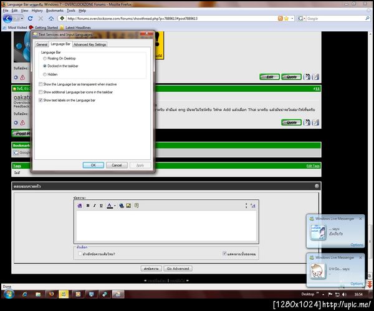Click Cancel in the language dialog
The image size is (374, 311).
117,165
